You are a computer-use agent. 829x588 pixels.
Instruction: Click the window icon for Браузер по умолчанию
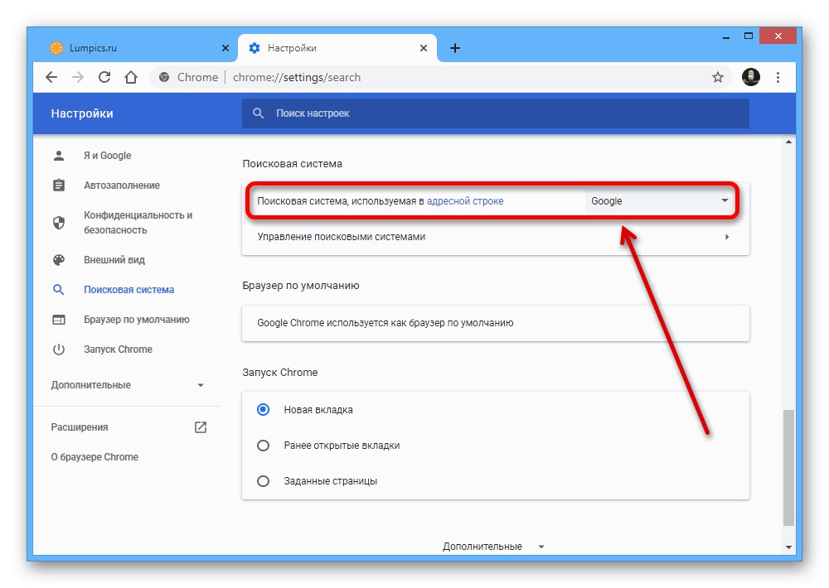point(59,320)
